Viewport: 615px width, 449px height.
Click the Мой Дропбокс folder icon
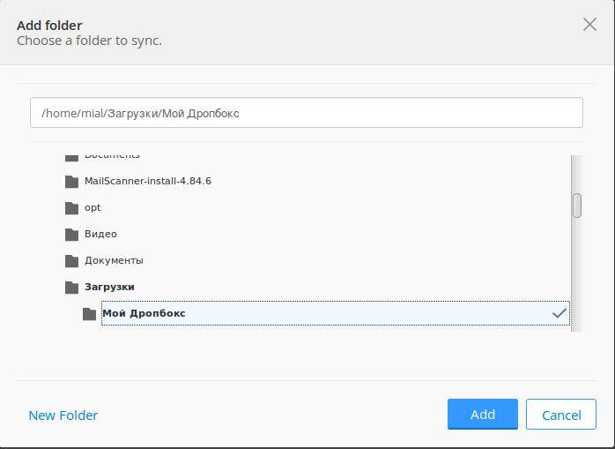click(x=89, y=314)
